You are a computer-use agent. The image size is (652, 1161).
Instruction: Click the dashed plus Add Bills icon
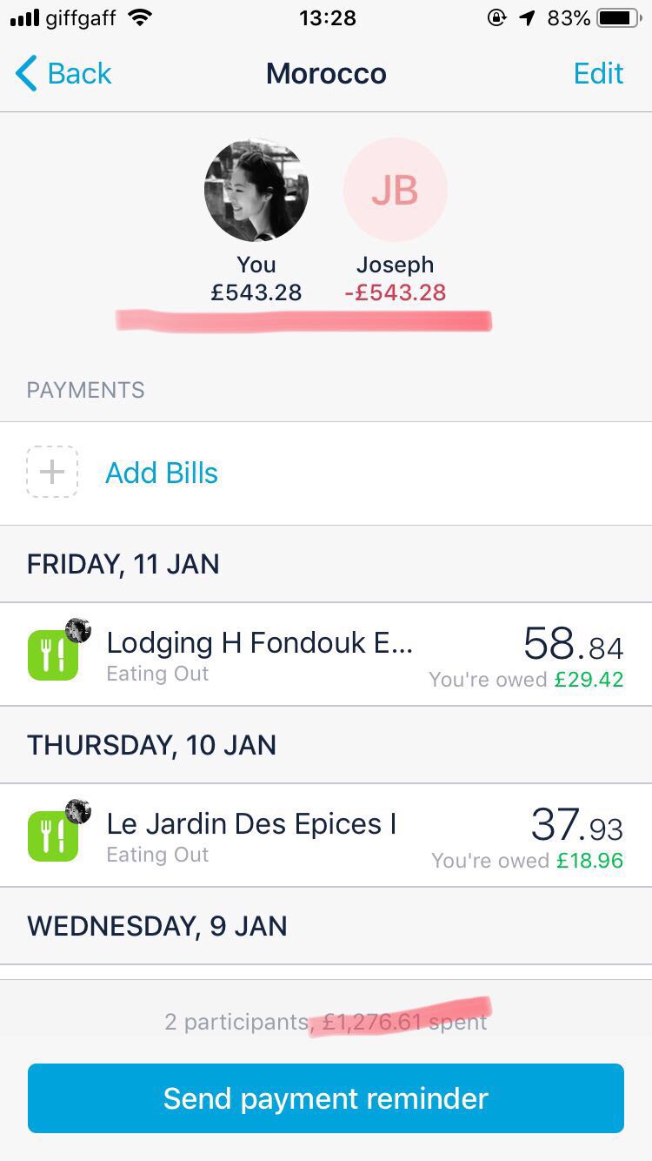coord(52,473)
